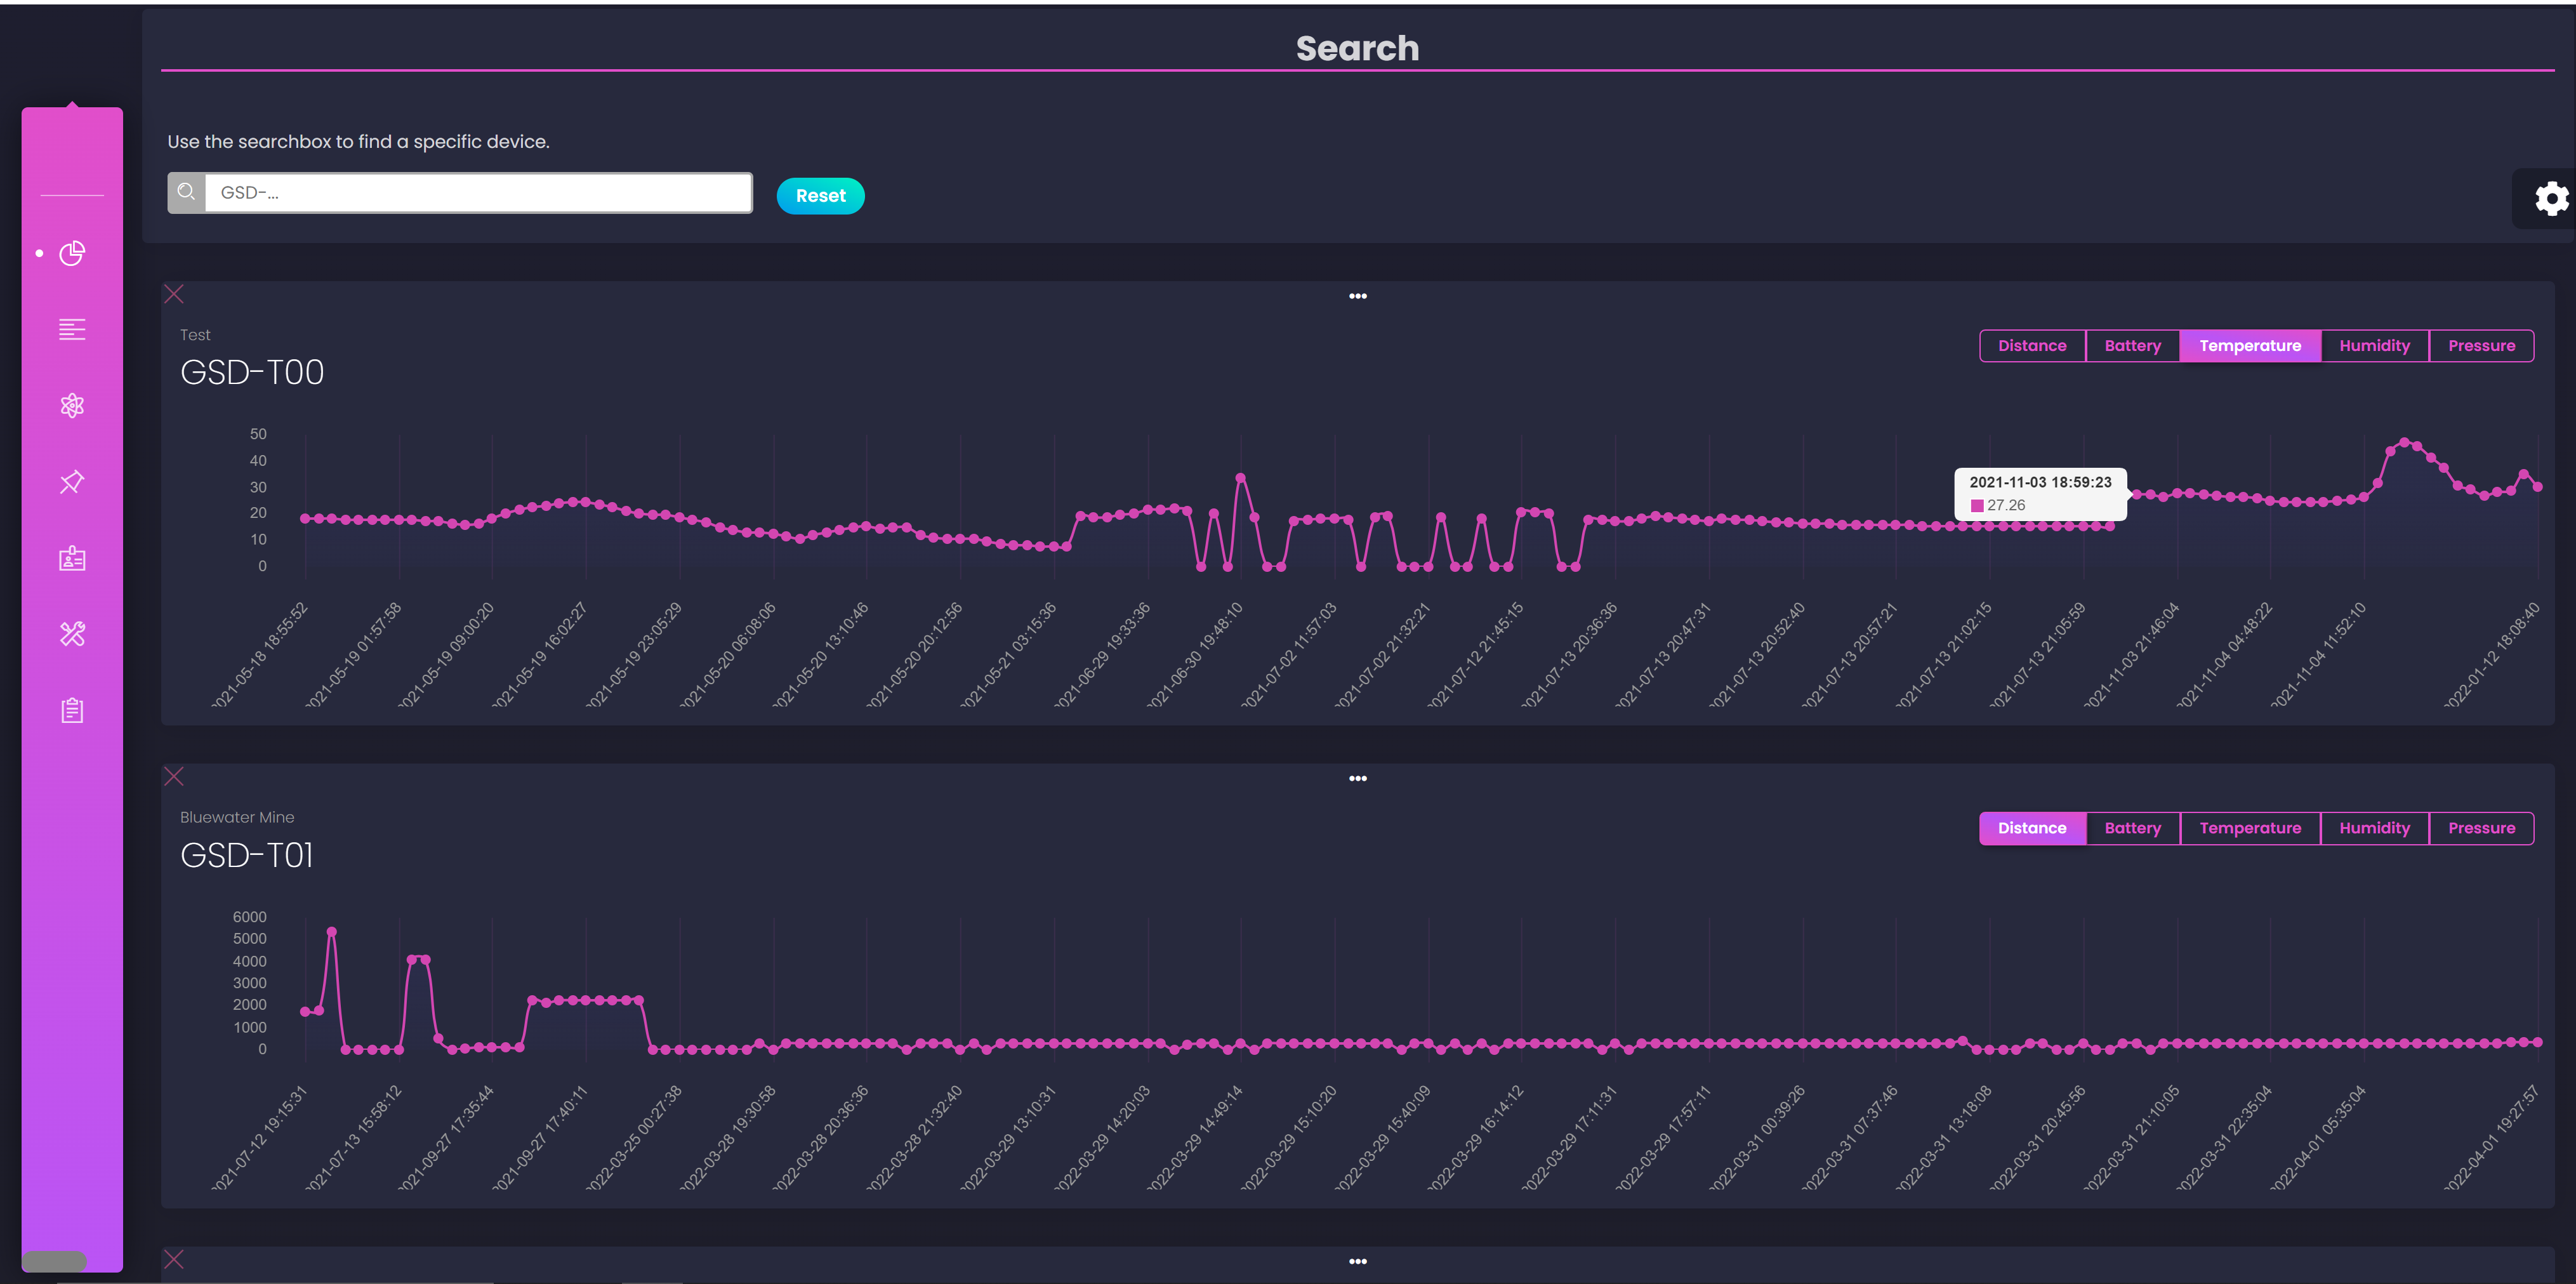2576x1284 pixels.
Task: Click the search magnifier icon
Action: coord(186,192)
